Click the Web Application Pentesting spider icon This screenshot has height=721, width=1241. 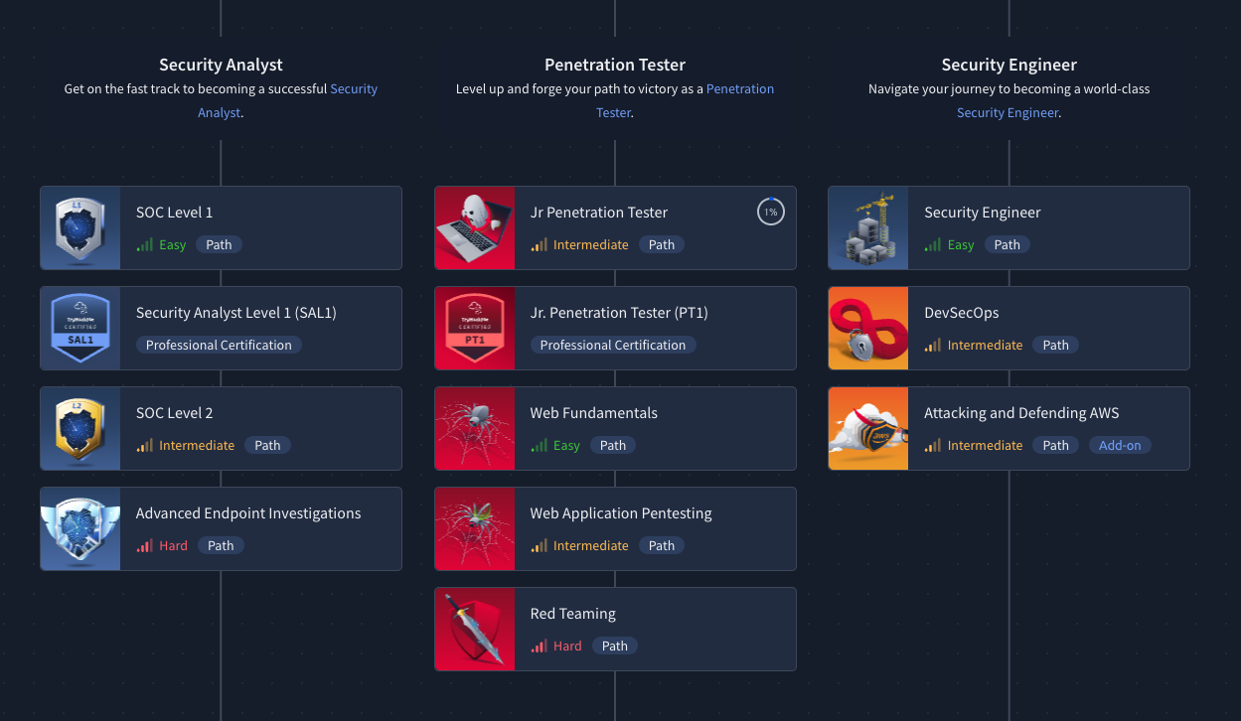click(x=475, y=529)
